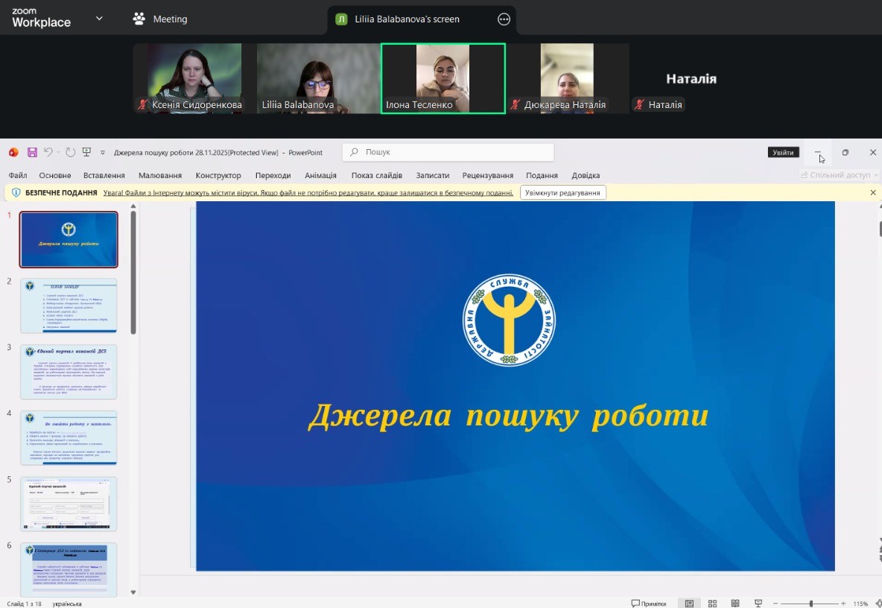Click the Примітки notes button in status bar
The width and height of the screenshot is (882, 608).
649,604
